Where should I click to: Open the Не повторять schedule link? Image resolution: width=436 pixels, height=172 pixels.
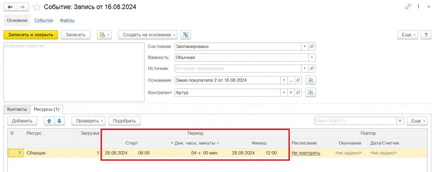306,153
